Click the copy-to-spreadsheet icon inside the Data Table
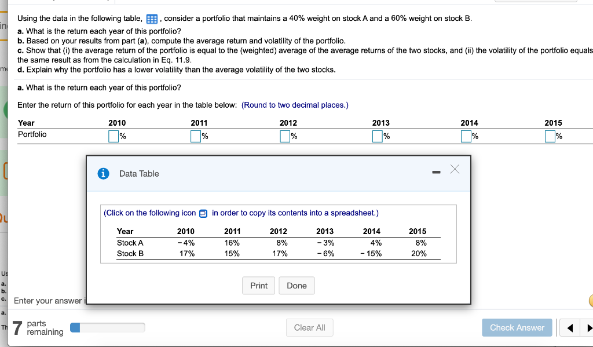This screenshot has height=347, width=593. pyautogui.click(x=202, y=213)
